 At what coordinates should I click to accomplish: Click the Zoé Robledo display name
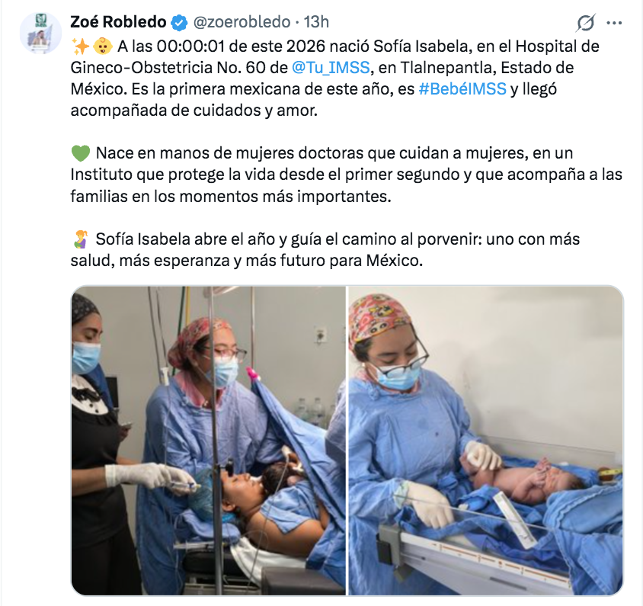pyautogui.click(x=118, y=22)
